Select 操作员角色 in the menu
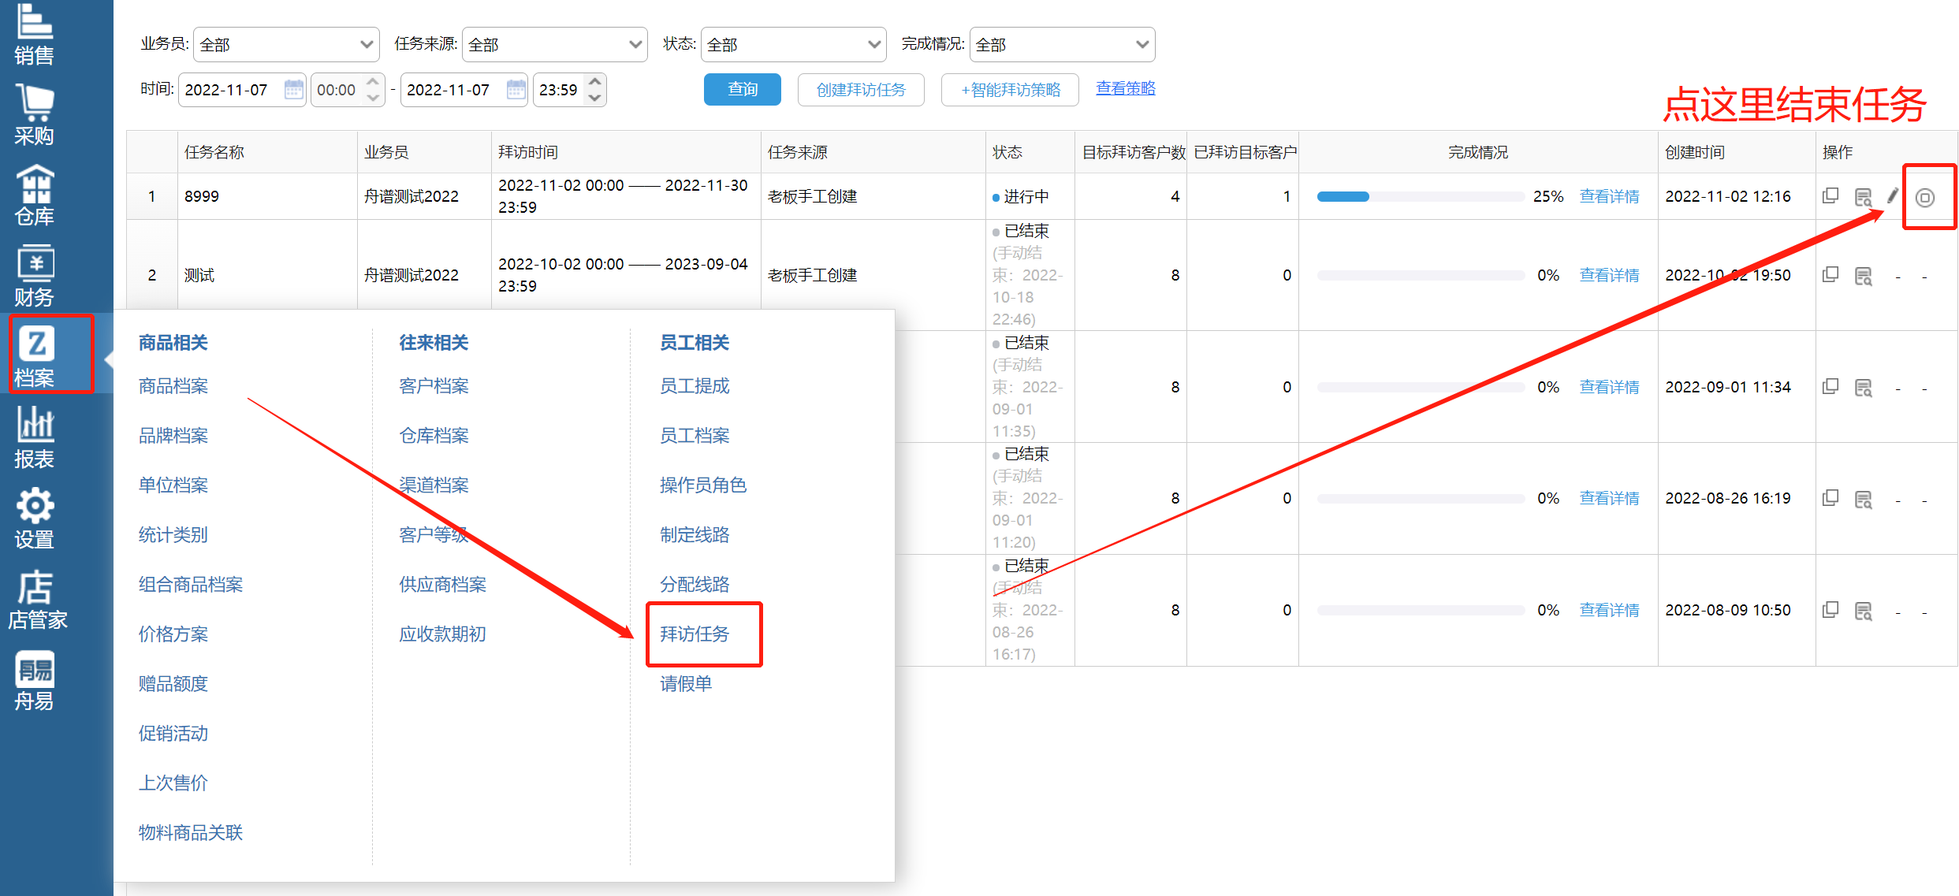Screen dimensions: 1959x896 point(703,485)
